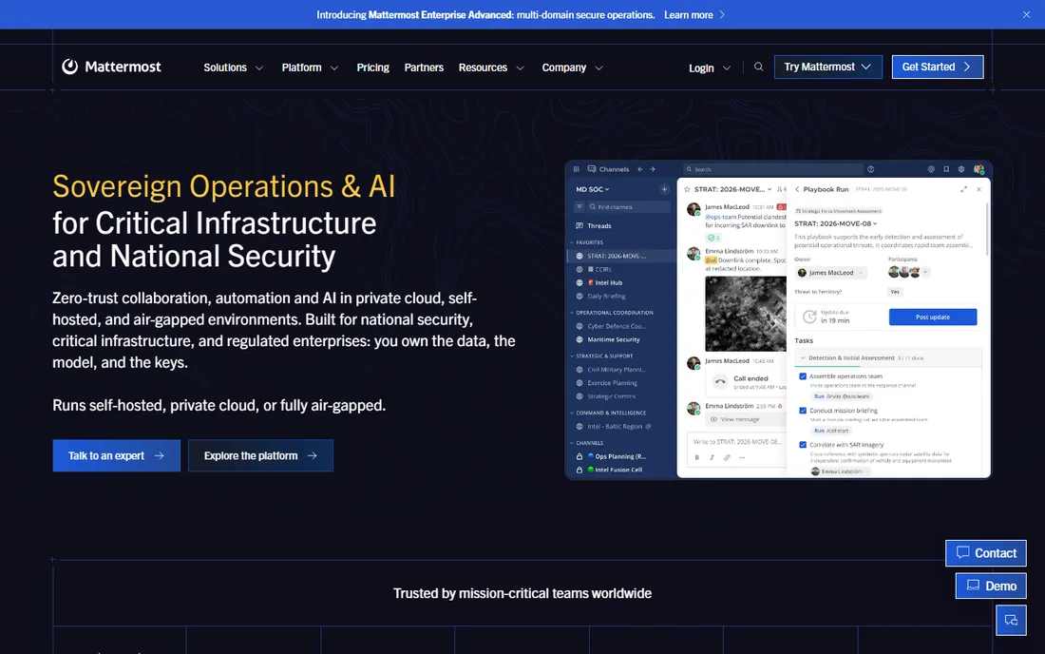The height and width of the screenshot is (654, 1045).
Task: Uncheck Assemble operations team task
Action: 803,376
